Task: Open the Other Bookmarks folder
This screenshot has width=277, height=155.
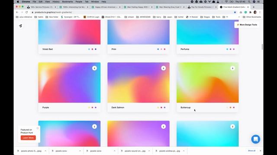Action: [x=252, y=17]
